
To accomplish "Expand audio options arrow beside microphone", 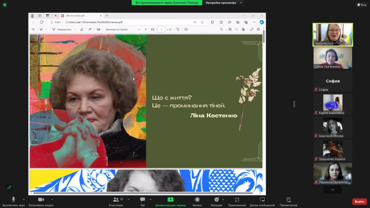I will coord(24,199).
